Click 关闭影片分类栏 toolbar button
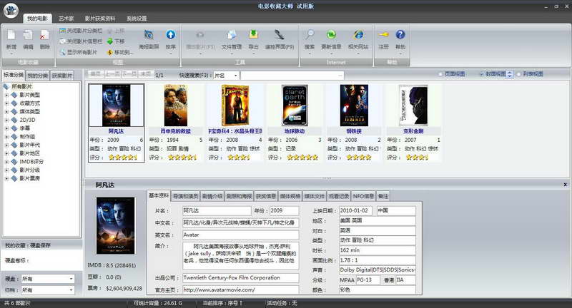The image size is (572, 308). (x=79, y=31)
